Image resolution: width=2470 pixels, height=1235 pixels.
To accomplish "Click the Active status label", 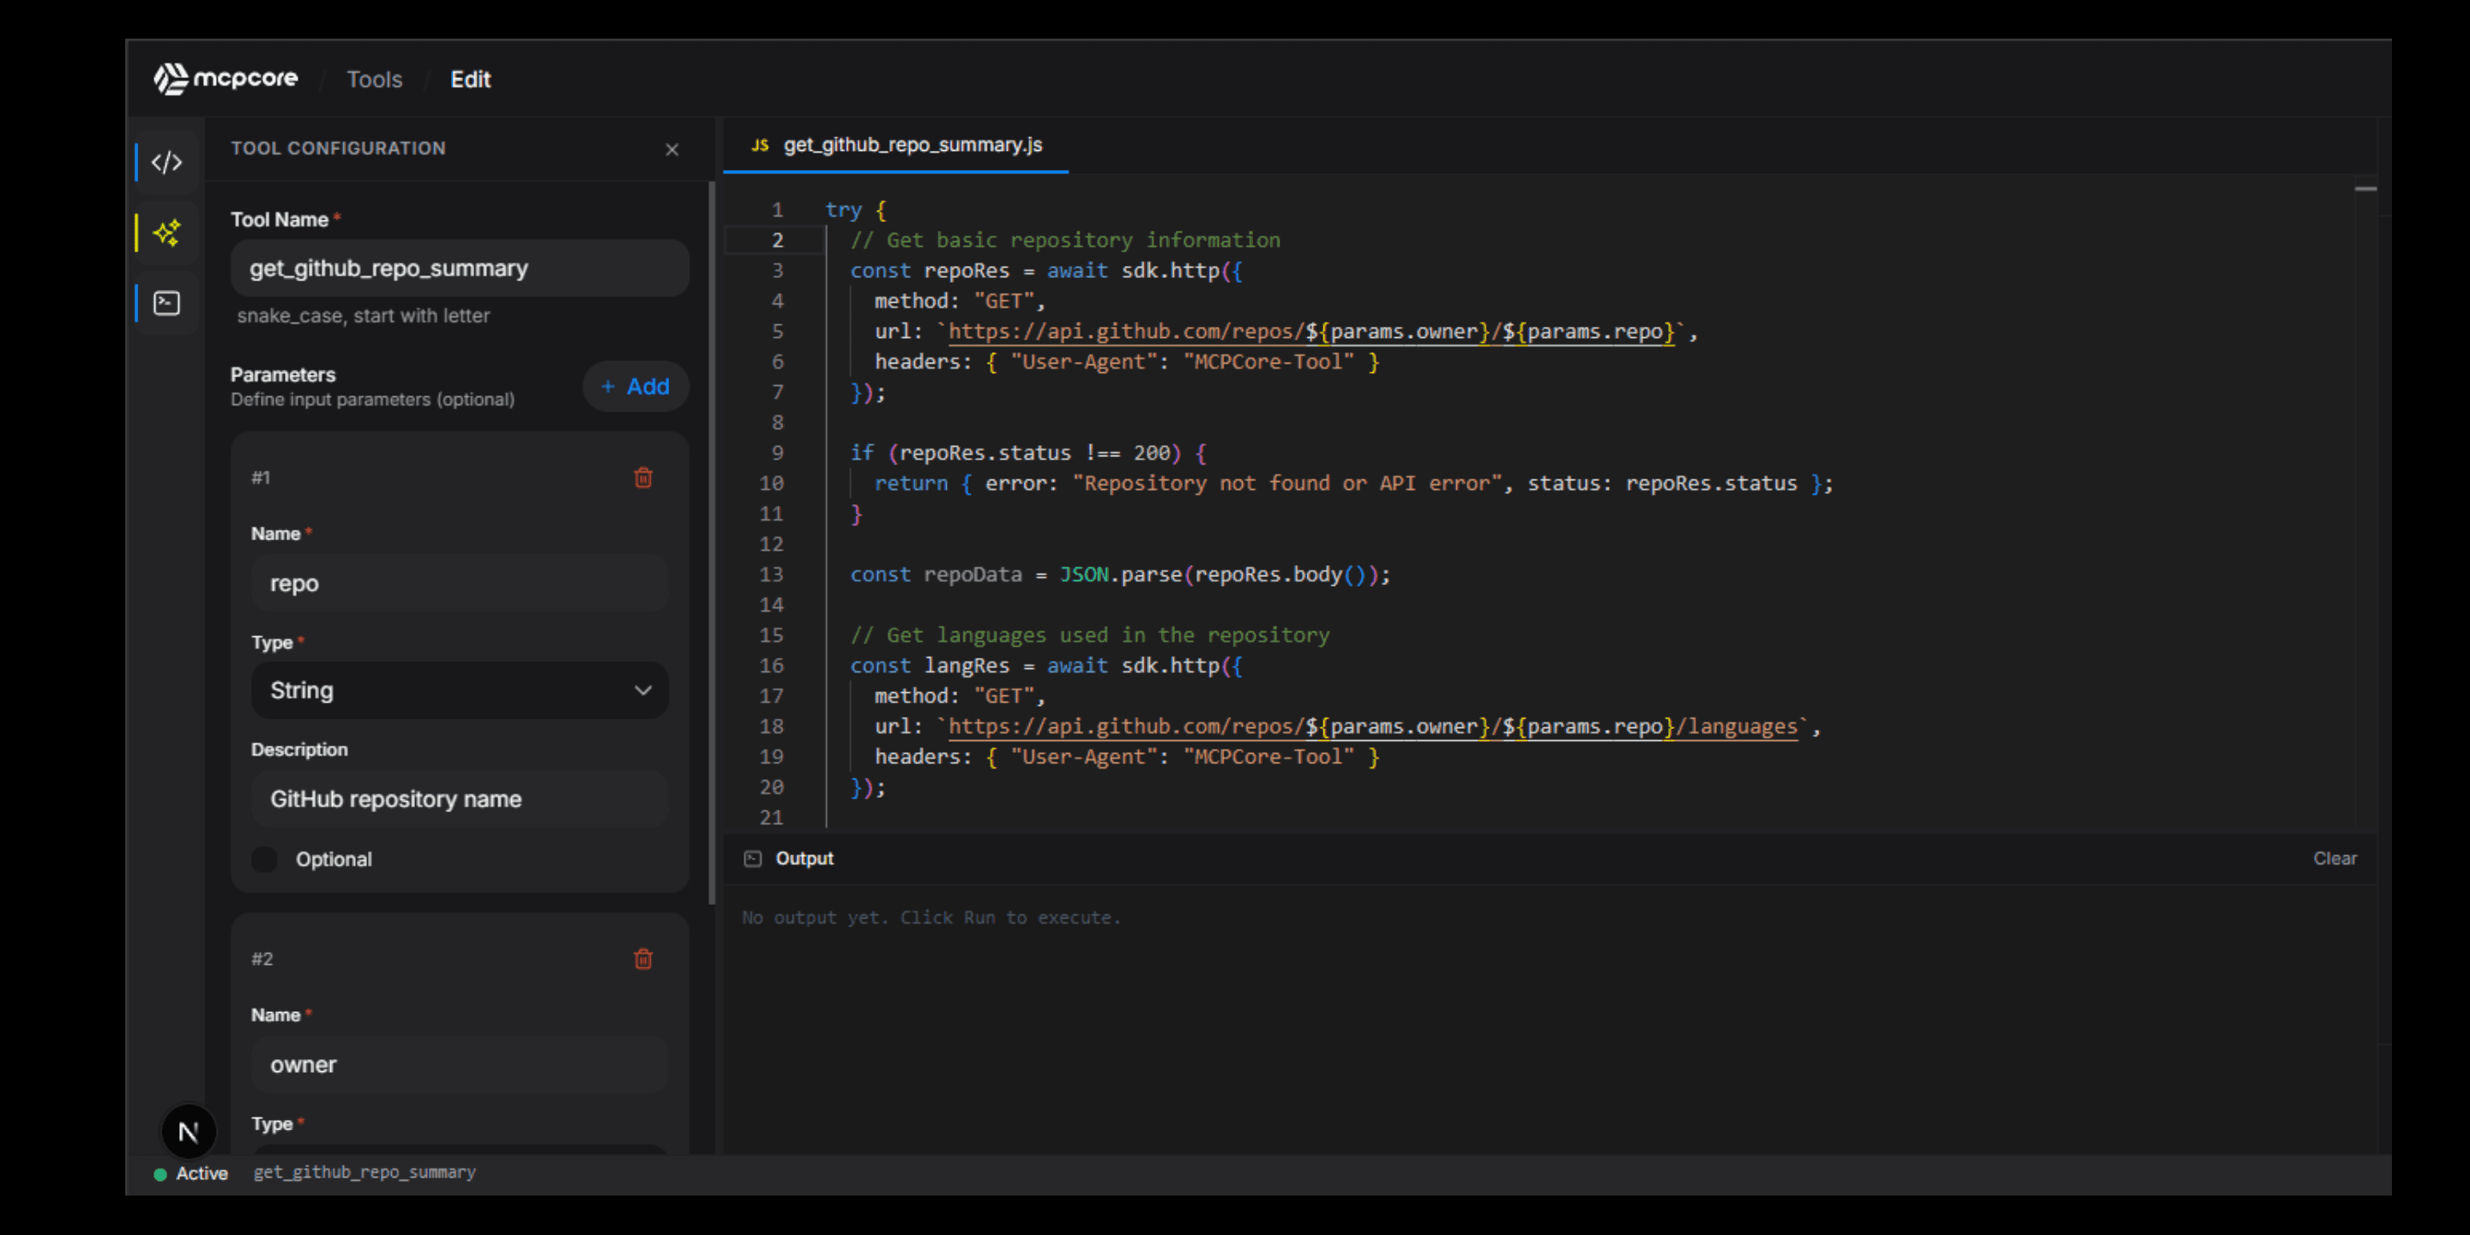I will coord(202,1173).
